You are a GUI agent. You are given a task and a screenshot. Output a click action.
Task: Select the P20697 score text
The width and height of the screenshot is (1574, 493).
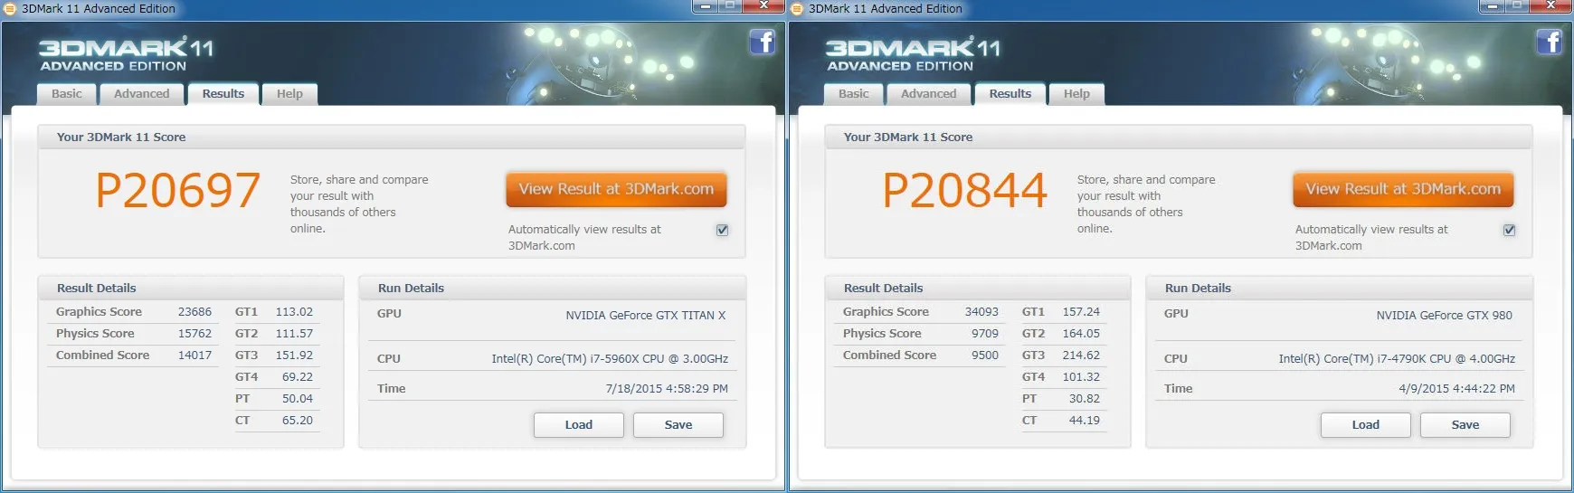pyautogui.click(x=178, y=191)
